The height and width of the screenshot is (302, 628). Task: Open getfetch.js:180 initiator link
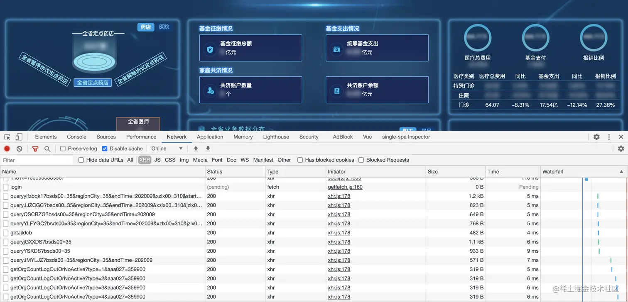pos(345,187)
